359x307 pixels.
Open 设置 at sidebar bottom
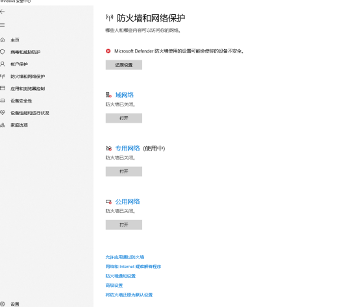[x=15, y=304]
